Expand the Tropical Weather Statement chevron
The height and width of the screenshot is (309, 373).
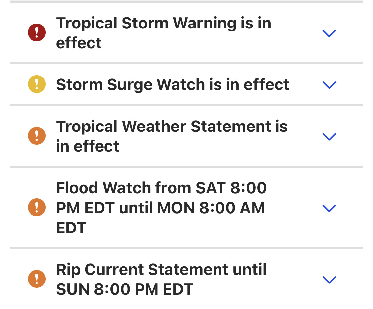point(329,136)
